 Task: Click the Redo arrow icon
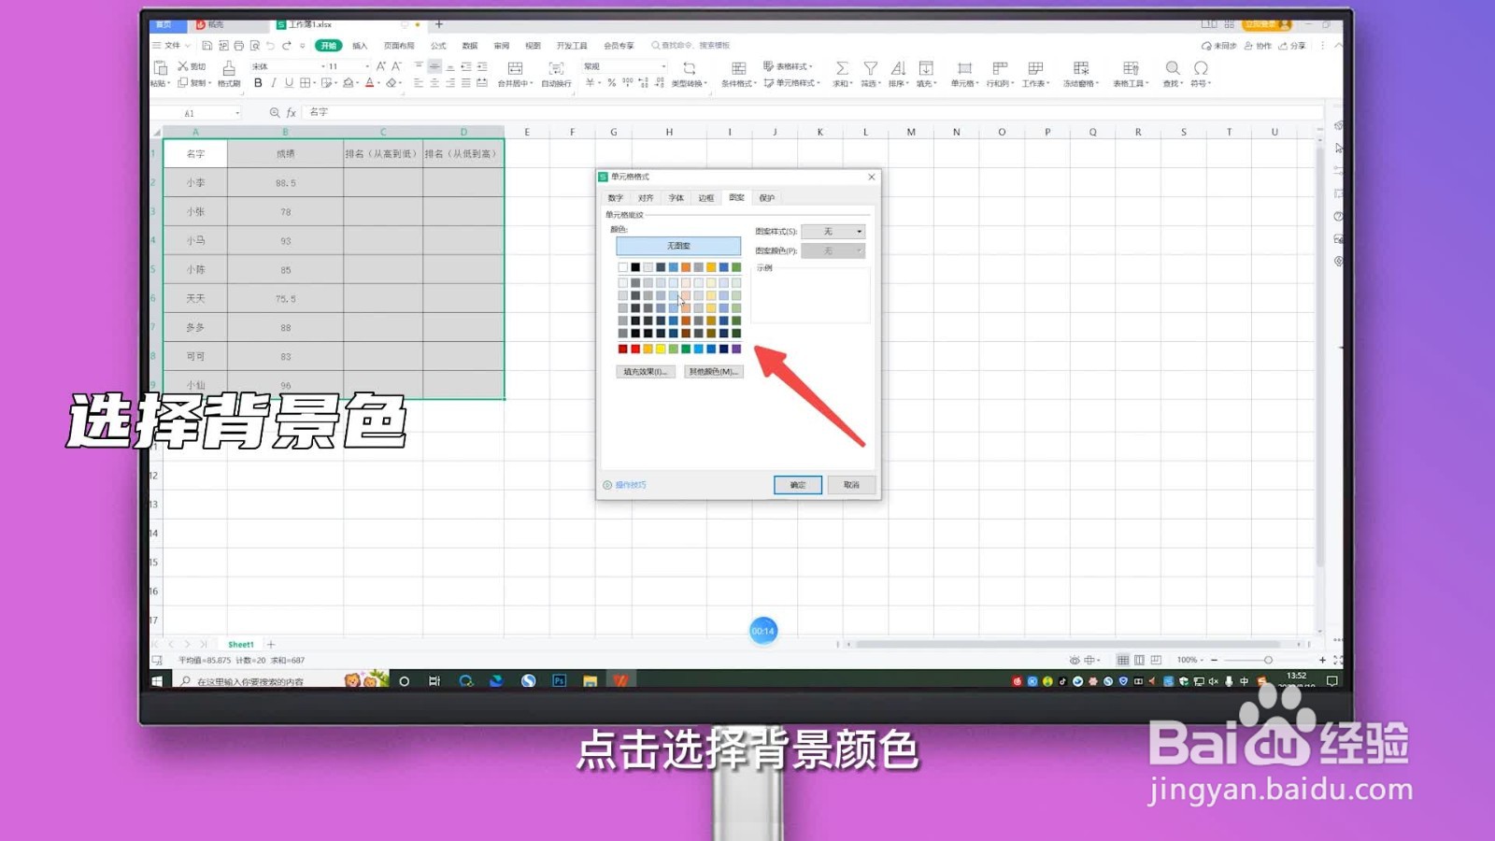pyautogui.click(x=287, y=45)
